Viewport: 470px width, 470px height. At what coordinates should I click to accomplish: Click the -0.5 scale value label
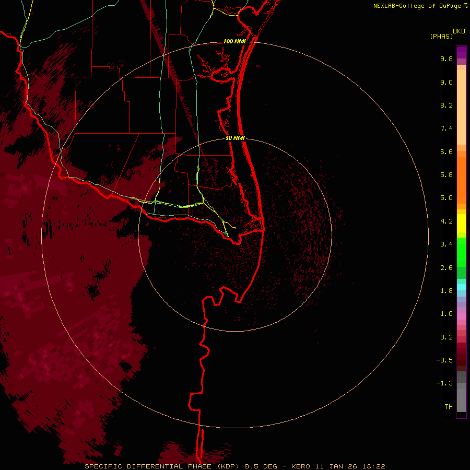click(x=444, y=360)
